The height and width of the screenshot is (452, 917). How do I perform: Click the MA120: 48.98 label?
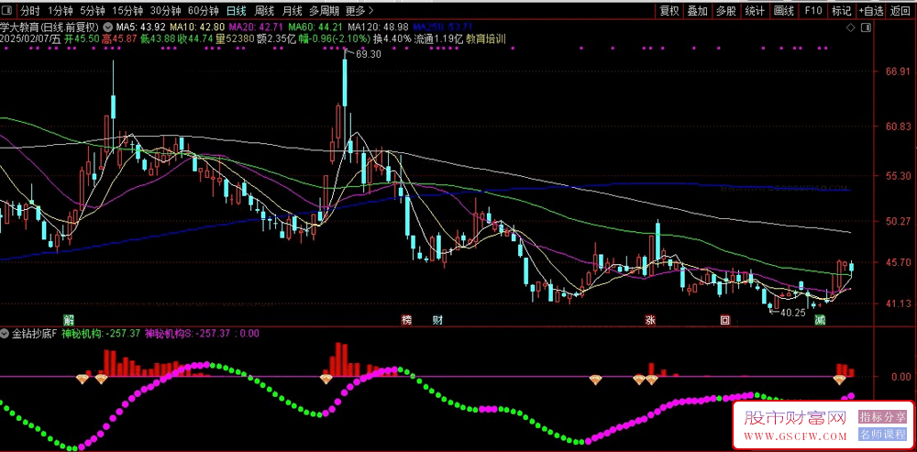(x=378, y=27)
